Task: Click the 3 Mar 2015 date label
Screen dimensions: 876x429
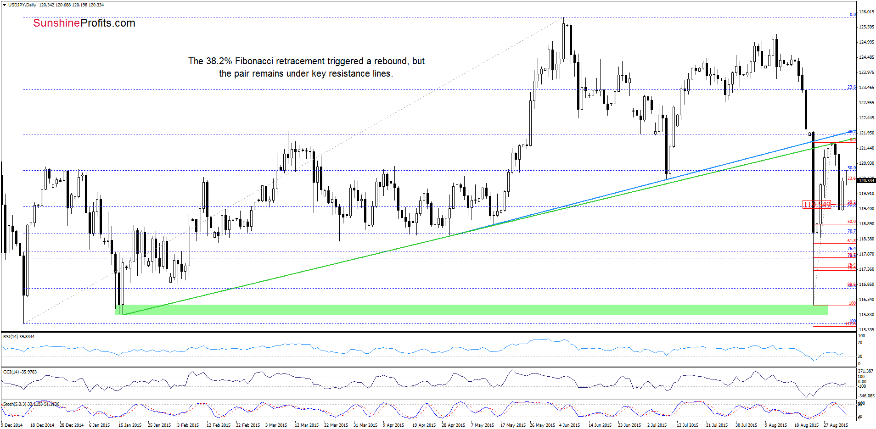Action: 276,425
